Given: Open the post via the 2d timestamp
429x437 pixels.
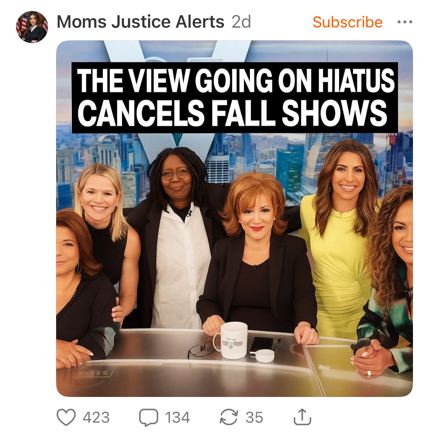Looking at the screenshot, I should tap(241, 22).
